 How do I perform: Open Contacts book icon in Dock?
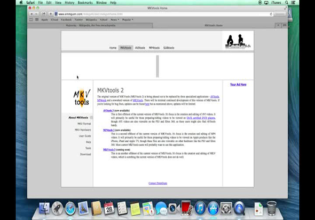[x=96, y=208]
